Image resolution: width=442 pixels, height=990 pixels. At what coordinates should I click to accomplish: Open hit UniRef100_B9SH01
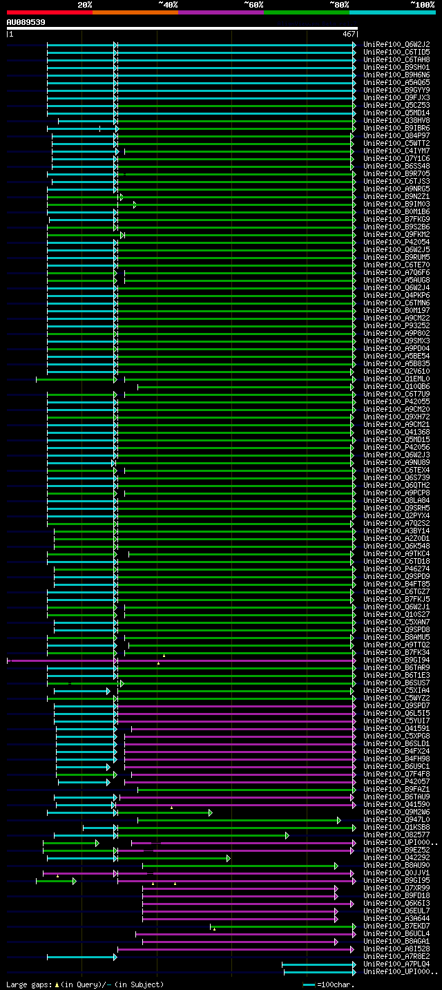(x=396, y=67)
